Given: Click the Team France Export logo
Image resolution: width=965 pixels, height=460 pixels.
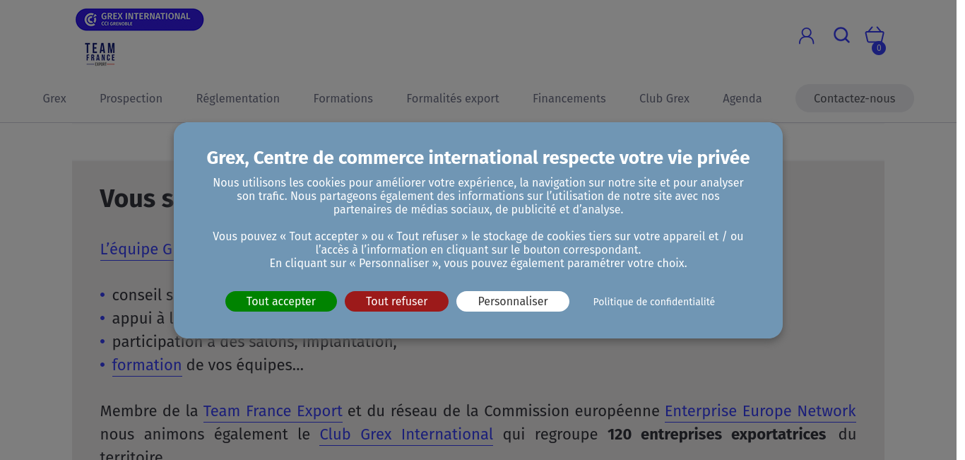Looking at the screenshot, I should click(100, 54).
